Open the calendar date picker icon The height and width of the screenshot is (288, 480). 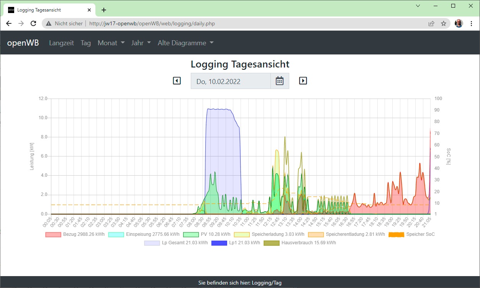tap(280, 81)
